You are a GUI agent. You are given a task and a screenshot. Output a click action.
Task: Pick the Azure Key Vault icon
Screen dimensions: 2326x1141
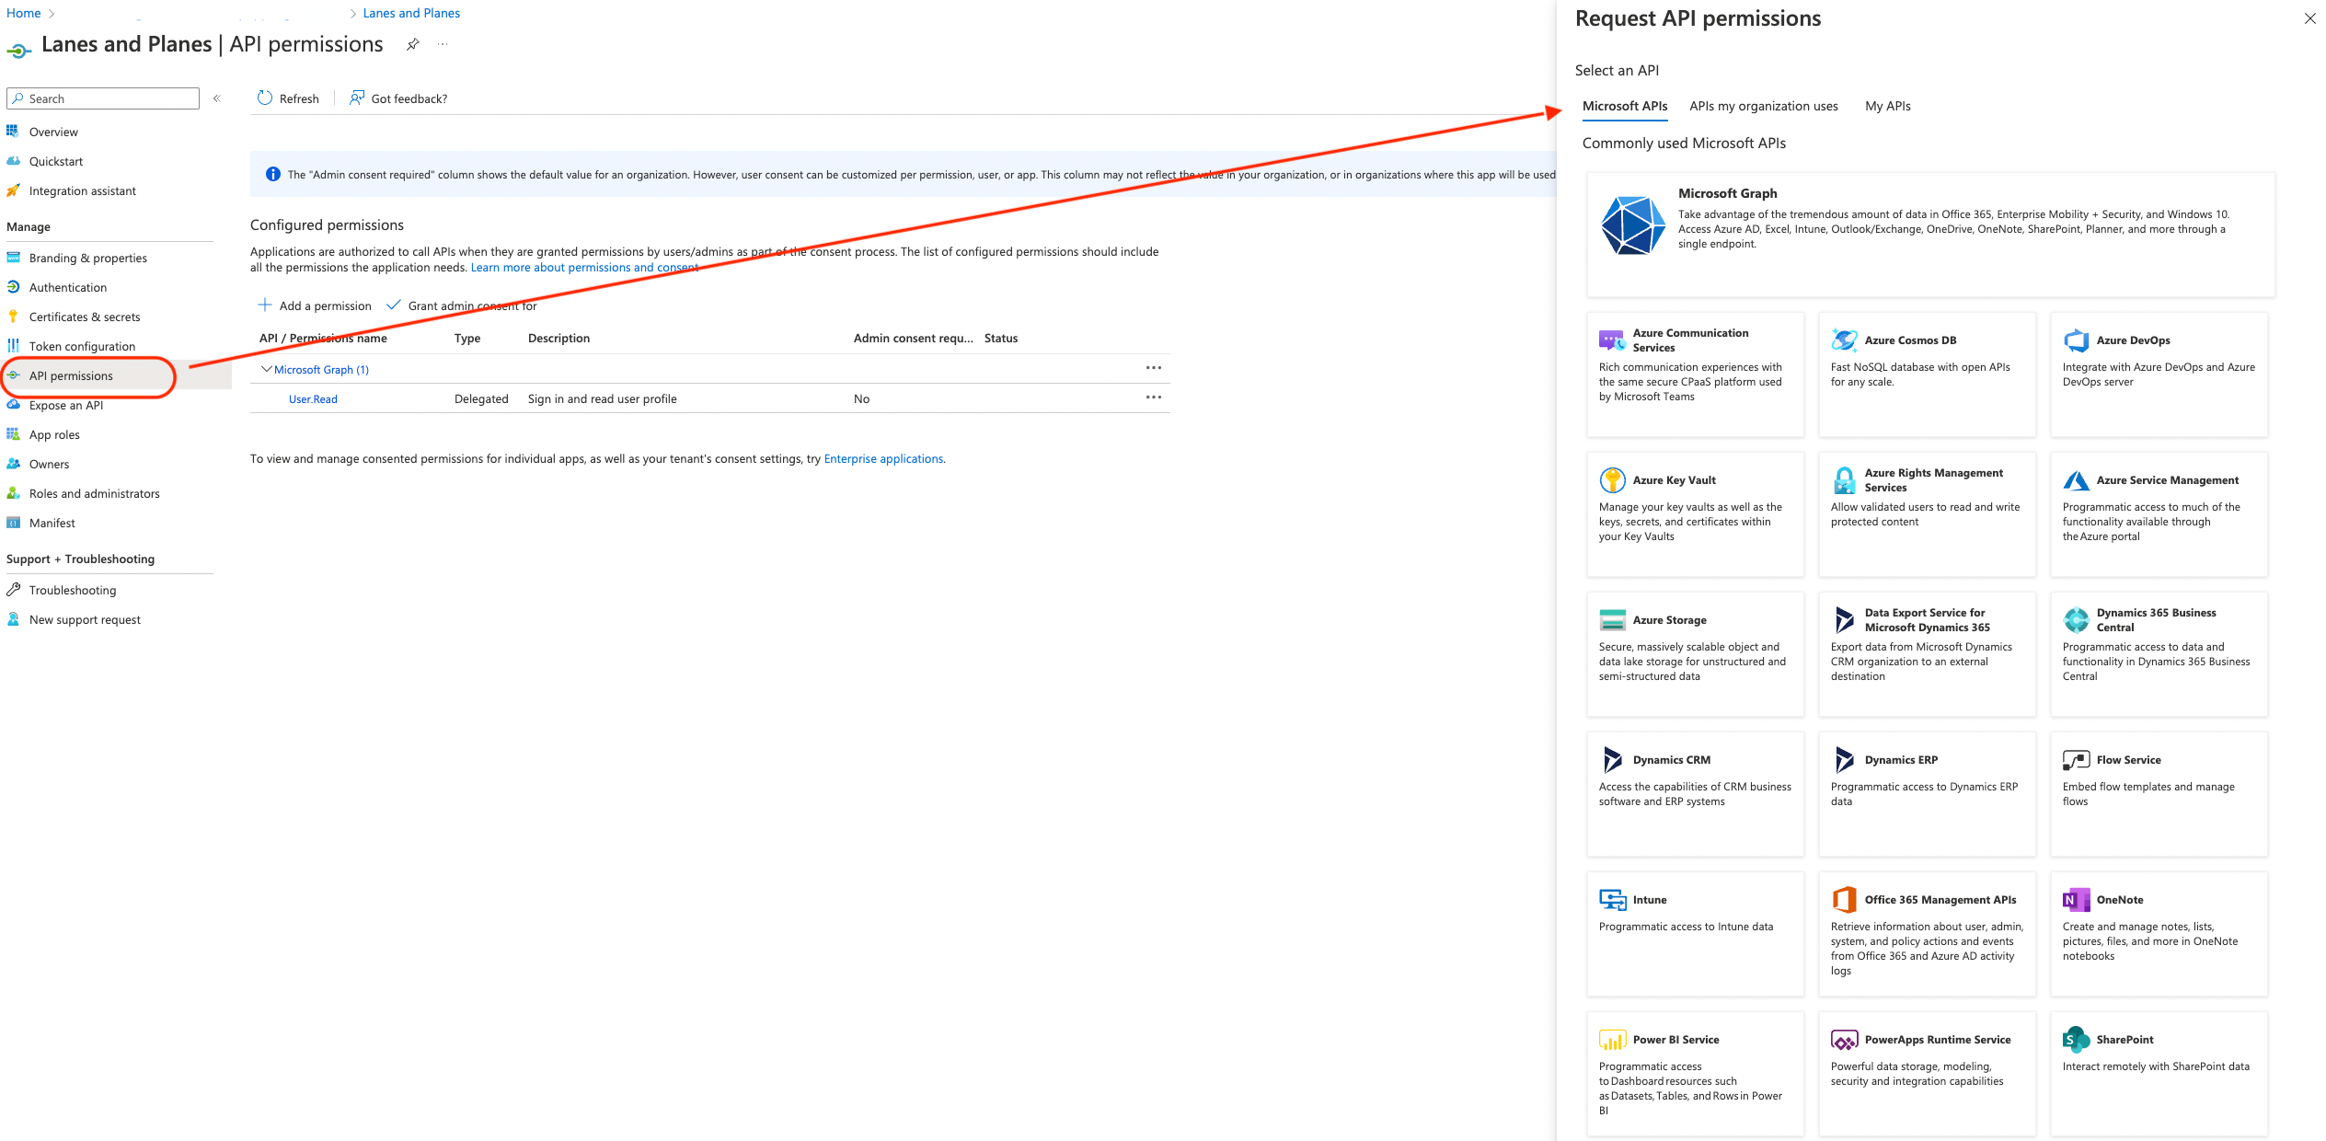coord(1612,480)
